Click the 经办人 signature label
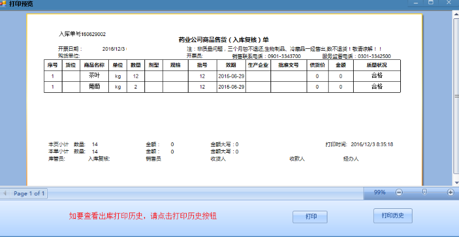Viewport: 459px width, 237px height. click(351, 159)
